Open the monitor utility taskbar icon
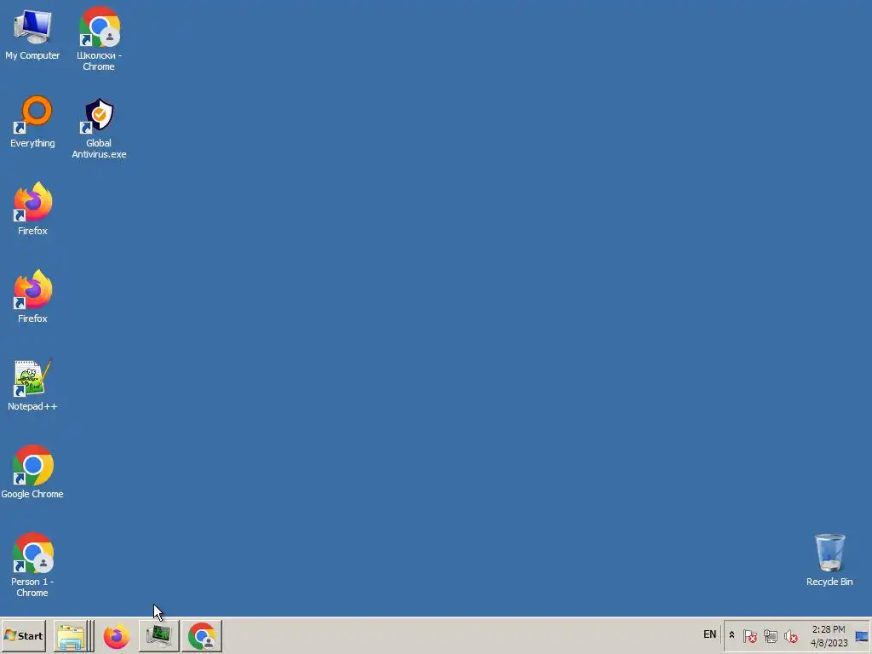Image resolution: width=872 pixels, height=654 pixels. (159, 636)
